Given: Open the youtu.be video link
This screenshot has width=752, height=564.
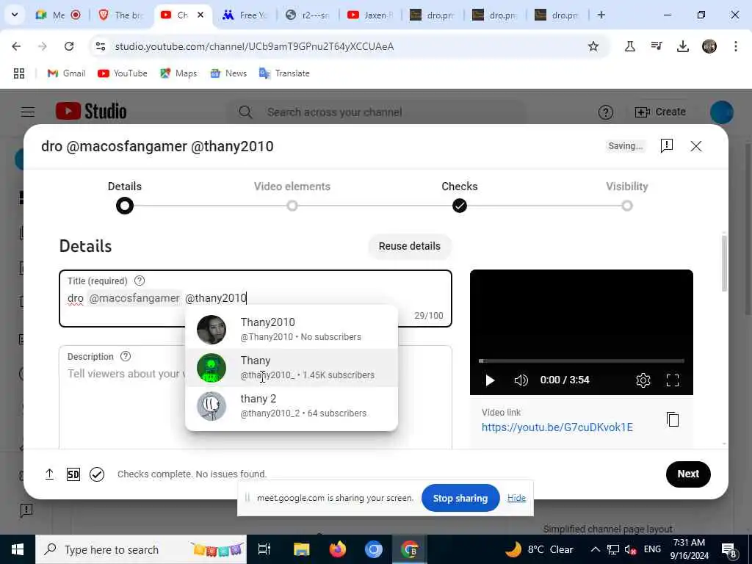Looking at the screenshot, I should coord(557,427).
